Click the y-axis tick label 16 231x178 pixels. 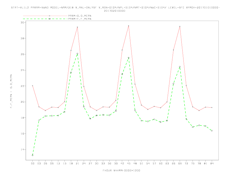pos(22,134)
